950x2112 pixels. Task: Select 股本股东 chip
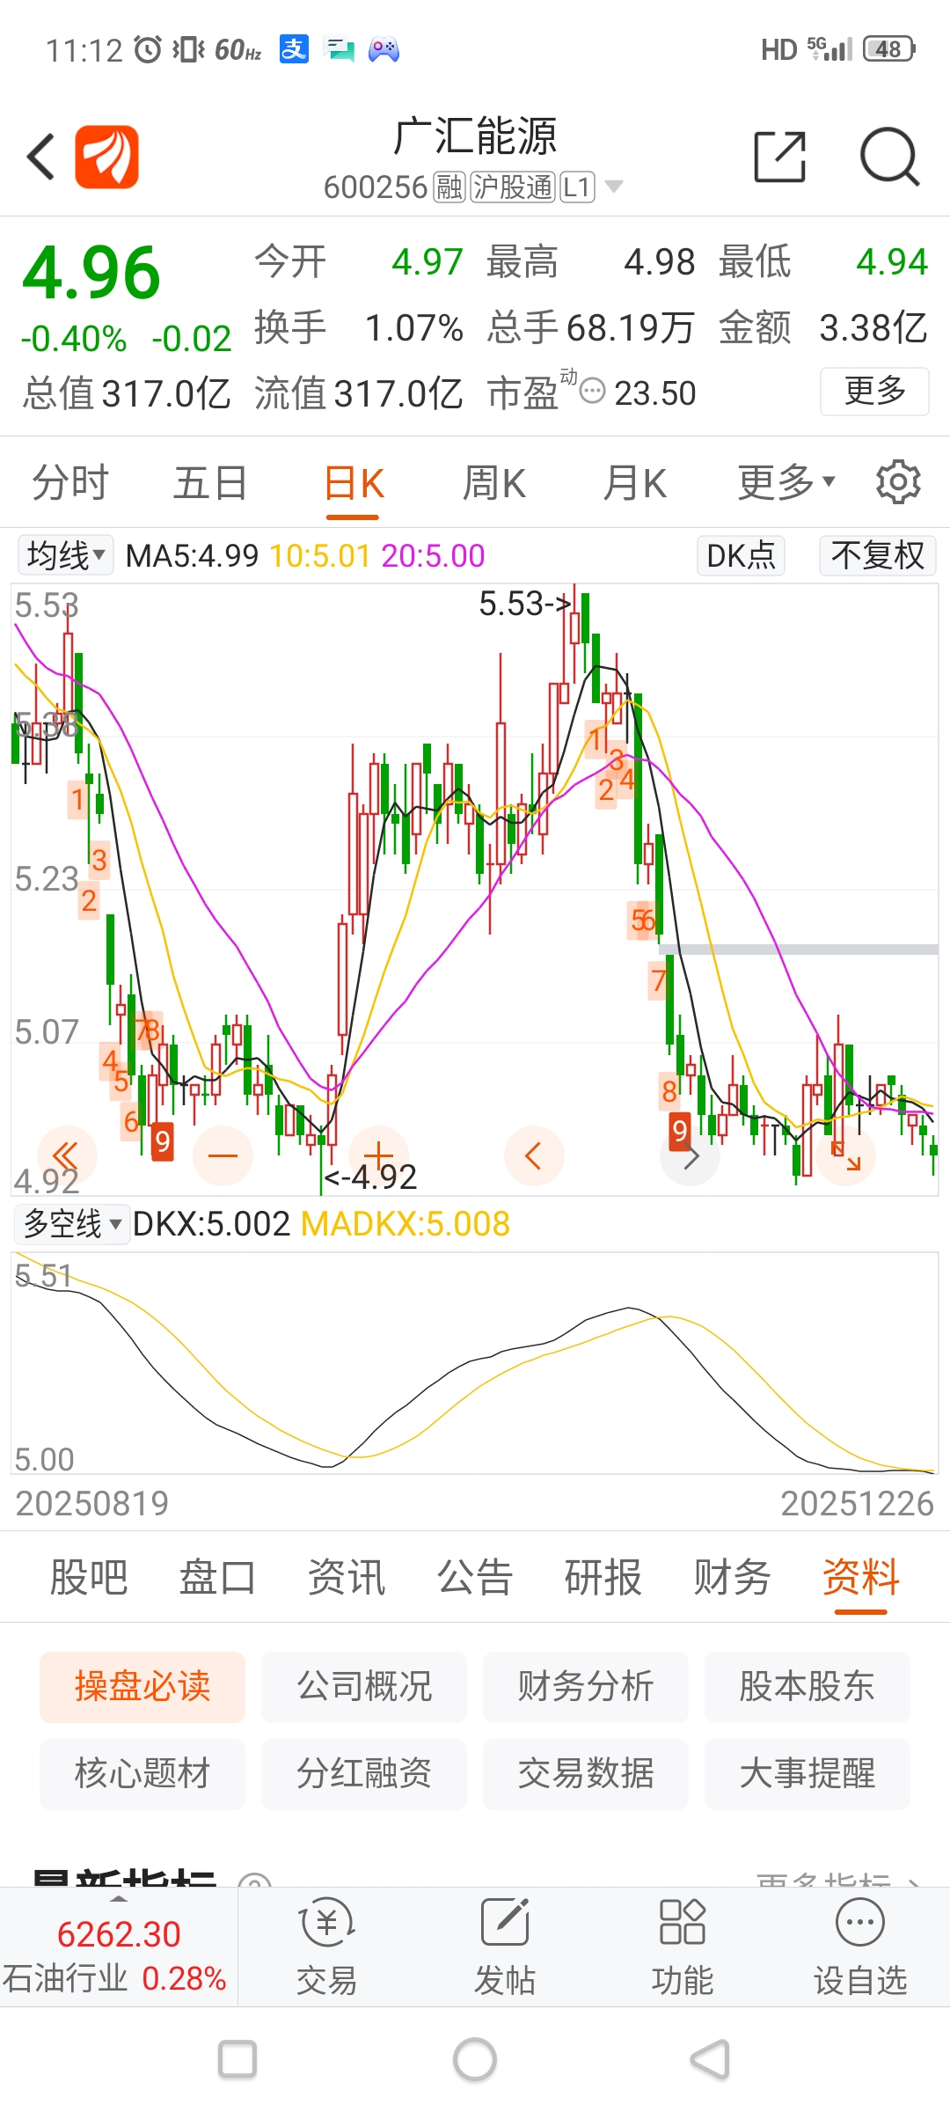(x=807, y=1687)
